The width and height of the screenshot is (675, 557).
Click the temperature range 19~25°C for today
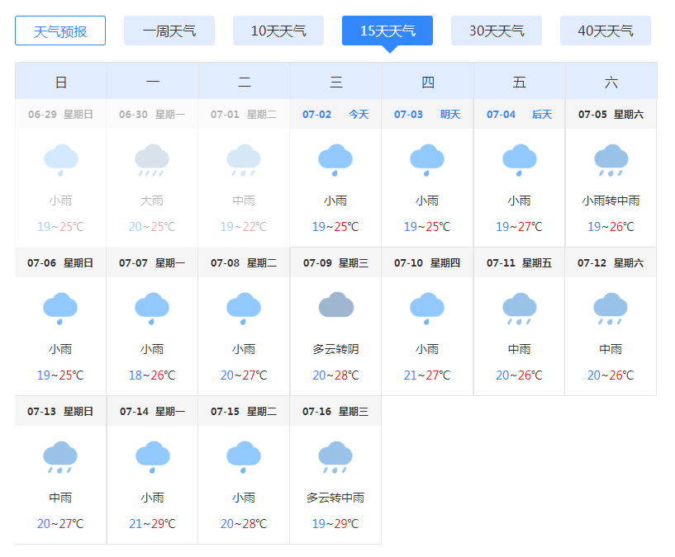click(335, 227)
